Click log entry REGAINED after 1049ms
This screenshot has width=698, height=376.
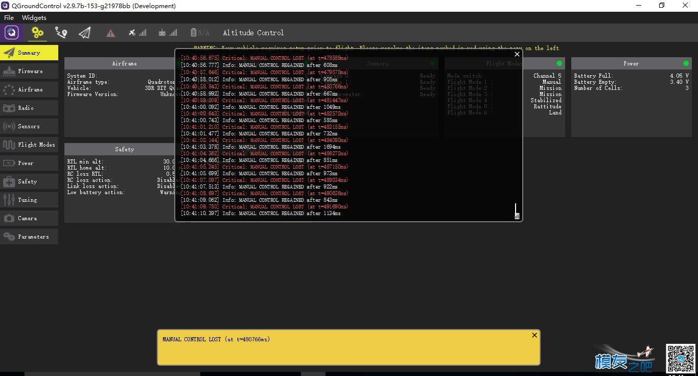(x=261, y=107)
